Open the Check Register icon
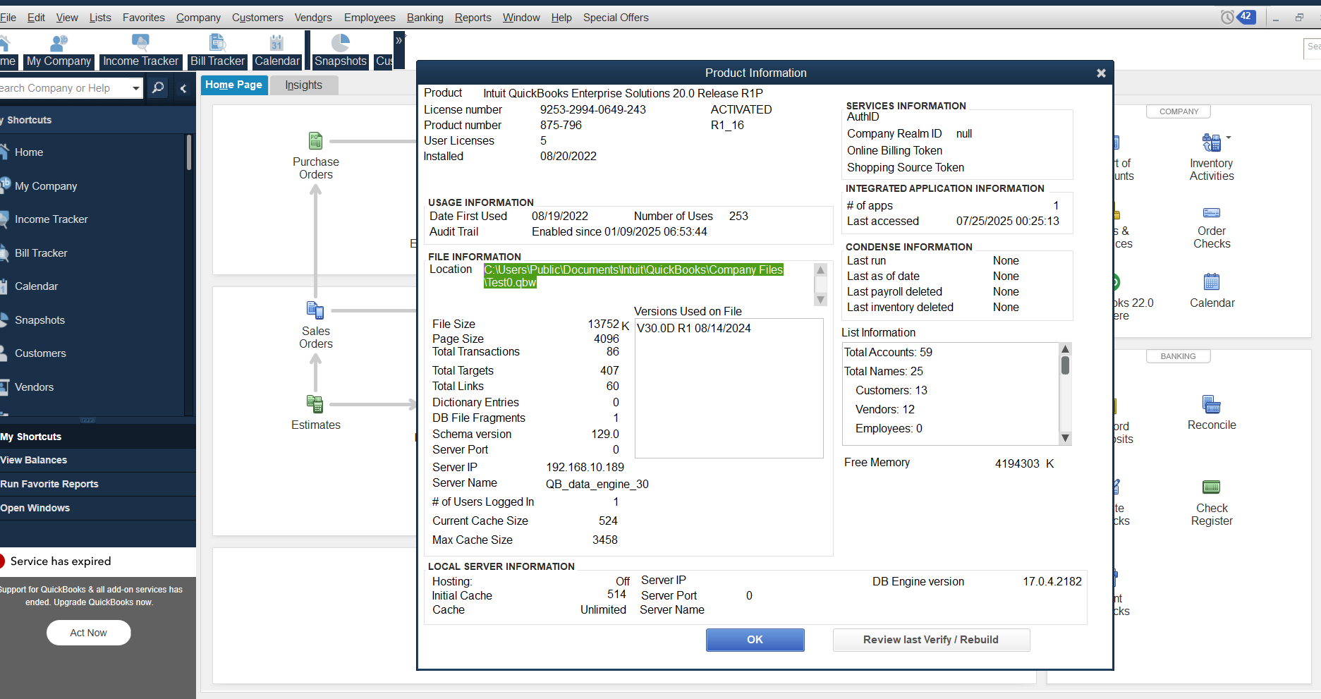Screen dimensions: 1321x699 [x=1211, y=487]
